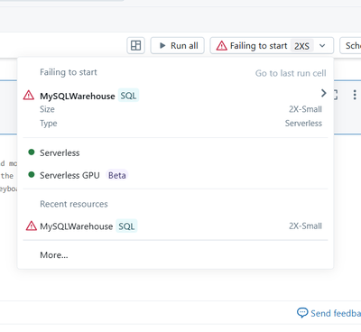The width and height of the screenshot is (361, 332).
Task: Click the Beta tag next to Serverless GPU
Action: 117,175
